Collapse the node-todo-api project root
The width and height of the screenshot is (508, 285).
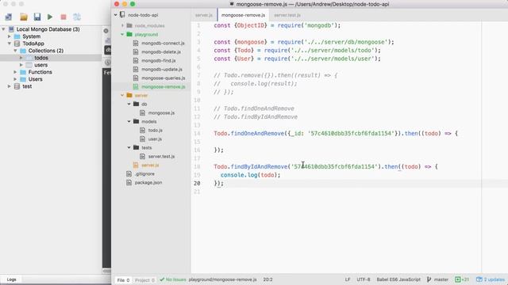click(x=116, y=15)
